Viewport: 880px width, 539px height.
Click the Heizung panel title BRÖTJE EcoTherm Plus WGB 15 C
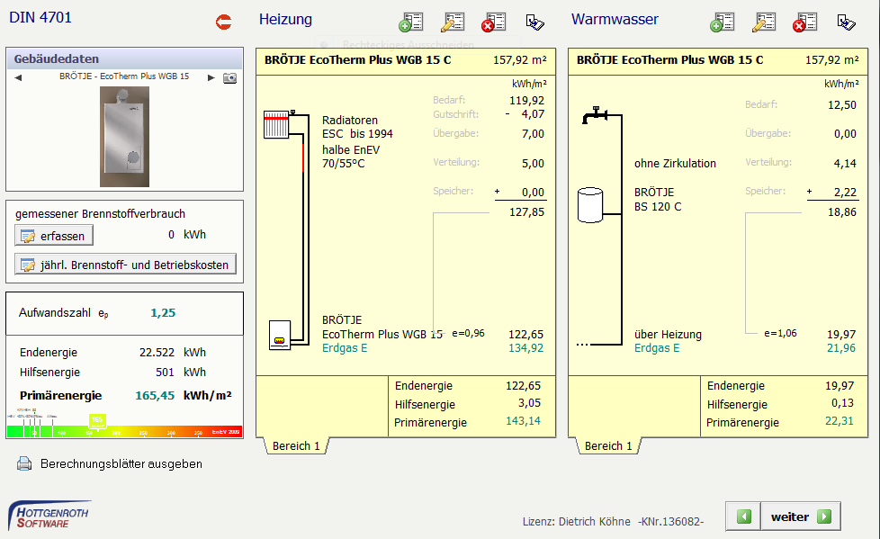coord(358,60)
